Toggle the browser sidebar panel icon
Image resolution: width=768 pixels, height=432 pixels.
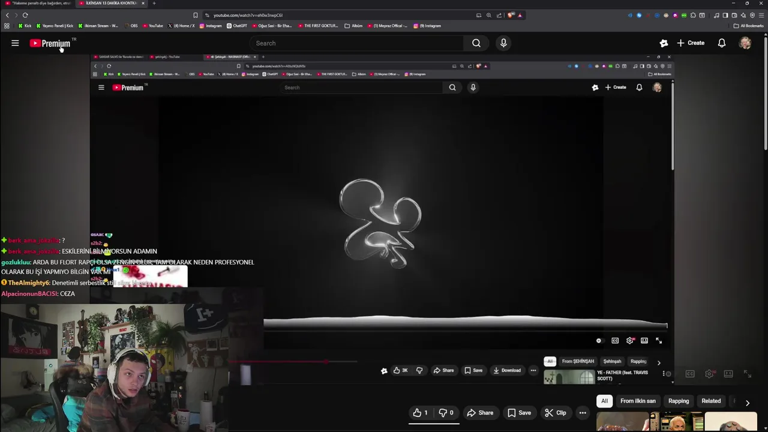click(725, 15)
